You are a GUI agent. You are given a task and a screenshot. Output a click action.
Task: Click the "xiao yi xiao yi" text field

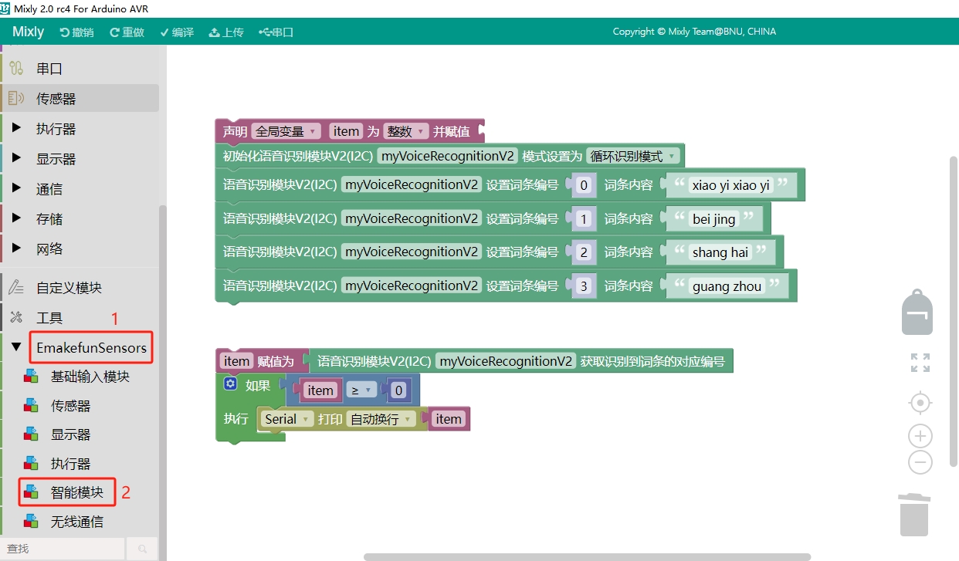(x=731, y=185)
